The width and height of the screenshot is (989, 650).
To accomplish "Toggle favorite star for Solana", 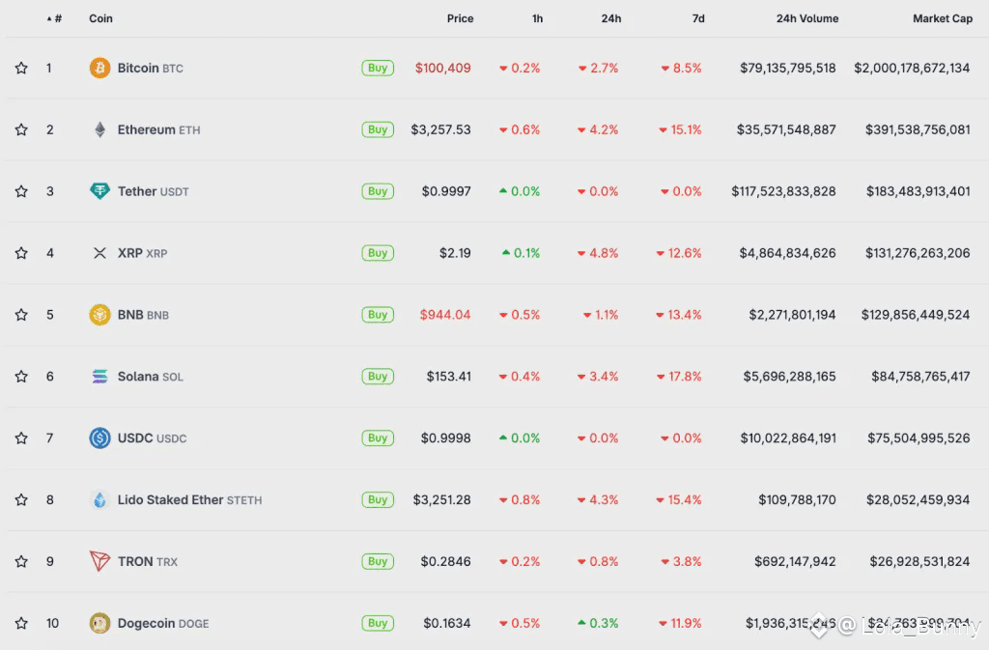I will point(21,377).
